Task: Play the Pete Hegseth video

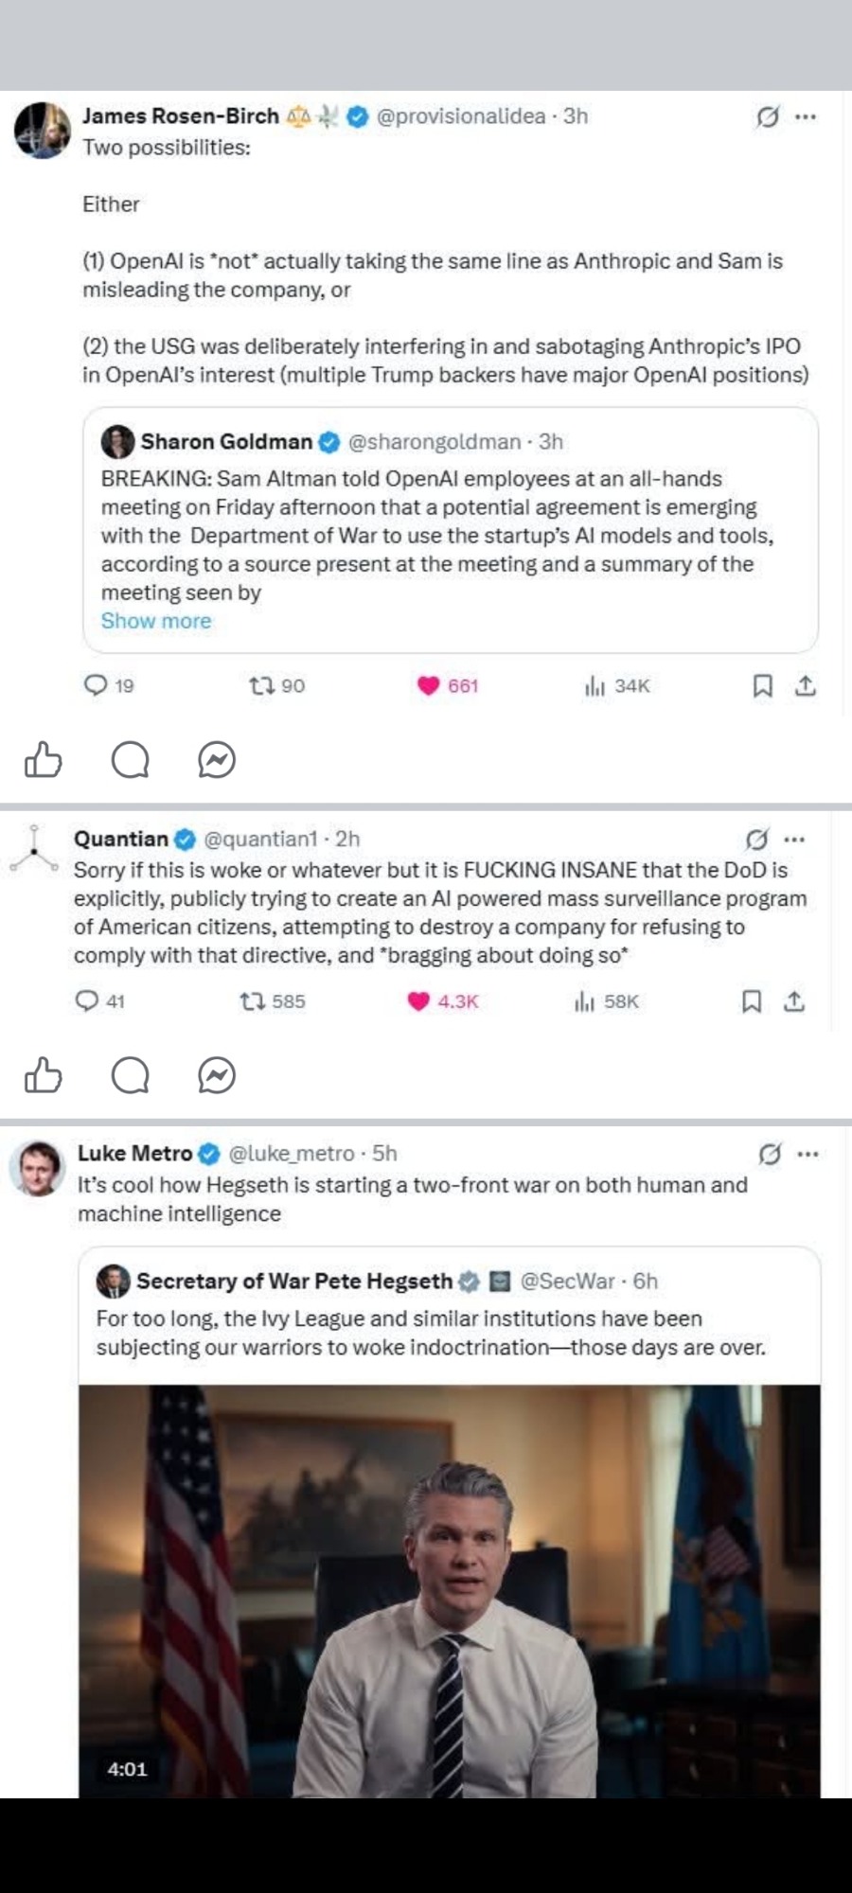Action: click(449, 1590)
